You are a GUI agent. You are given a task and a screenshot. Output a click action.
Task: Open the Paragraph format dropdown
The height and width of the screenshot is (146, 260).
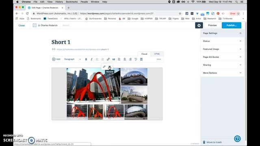[72, 59]
